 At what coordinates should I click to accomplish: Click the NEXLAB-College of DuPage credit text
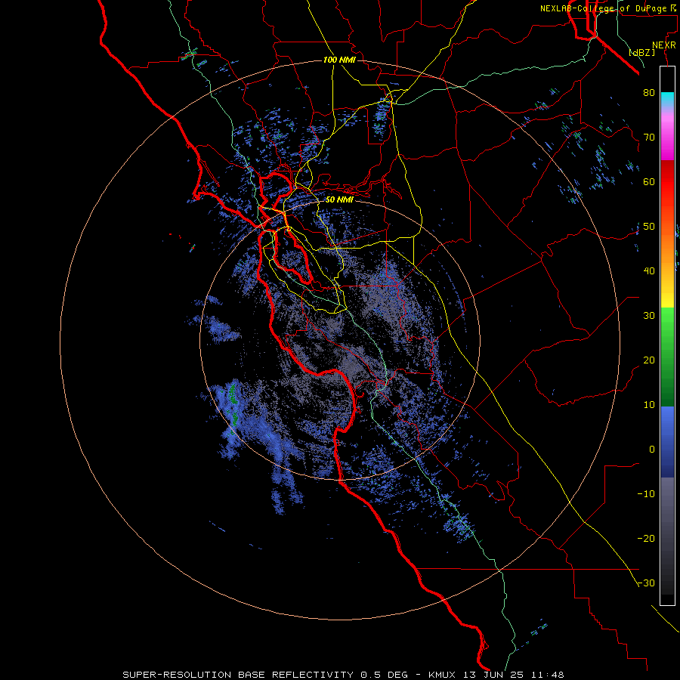[x=609, y=8]
